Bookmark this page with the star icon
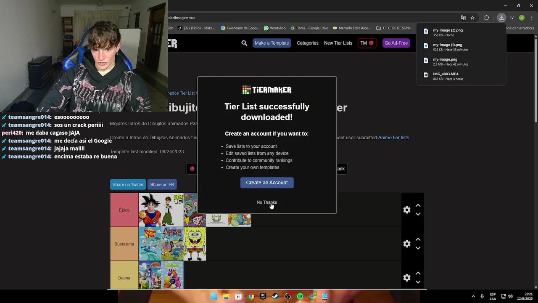538x303 pixels. tap(472, 18)
